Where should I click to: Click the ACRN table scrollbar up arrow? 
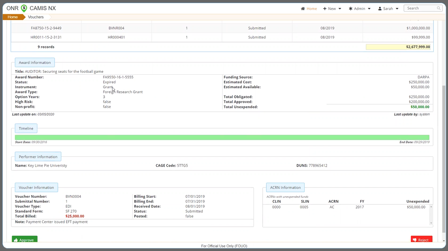click(431, 207)
